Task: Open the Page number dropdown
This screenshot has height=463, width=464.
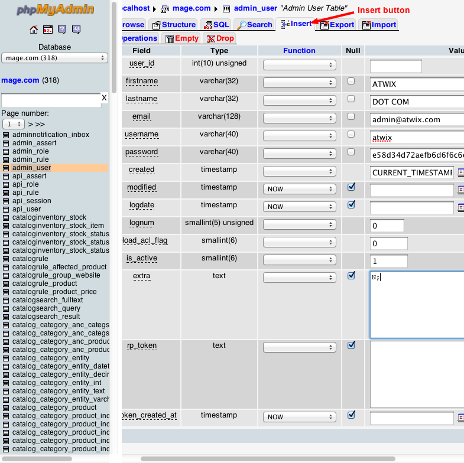Action: pos(14,124)
